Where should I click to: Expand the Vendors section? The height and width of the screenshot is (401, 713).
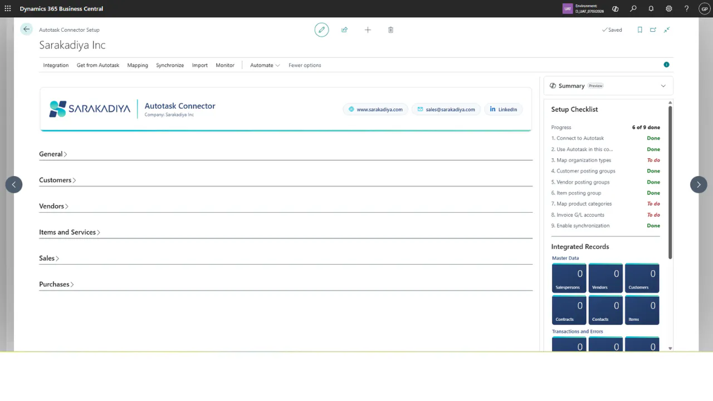[53, 207]
